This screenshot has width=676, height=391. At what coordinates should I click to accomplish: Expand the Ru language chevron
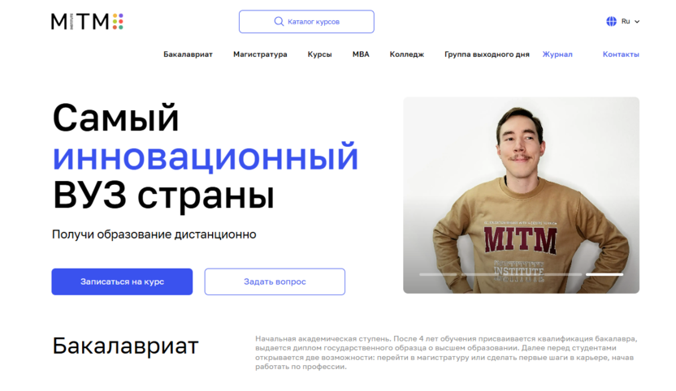[x=637, y=22]
